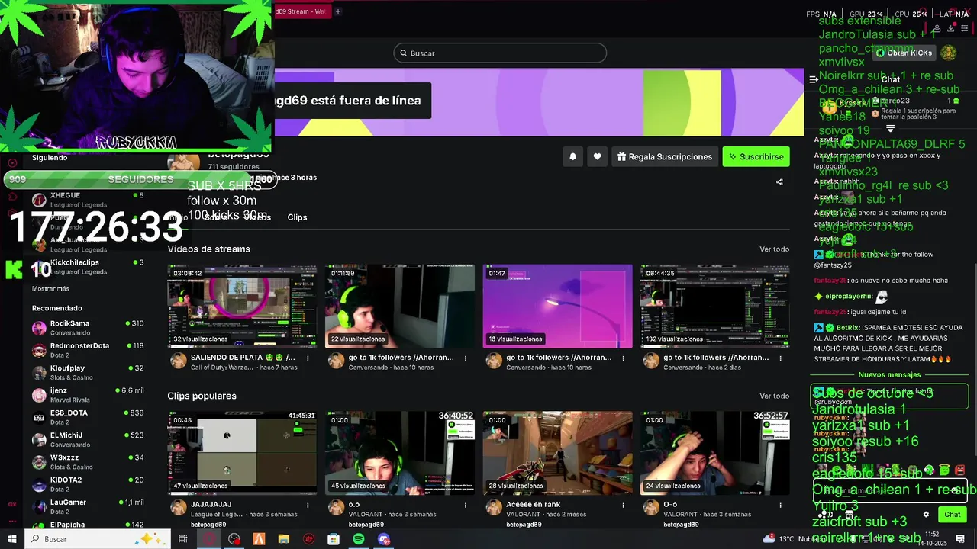This screenshot has width=977, height=549.
Task: Open the Discord icon in taskbar
Action: tap(384, 539)
